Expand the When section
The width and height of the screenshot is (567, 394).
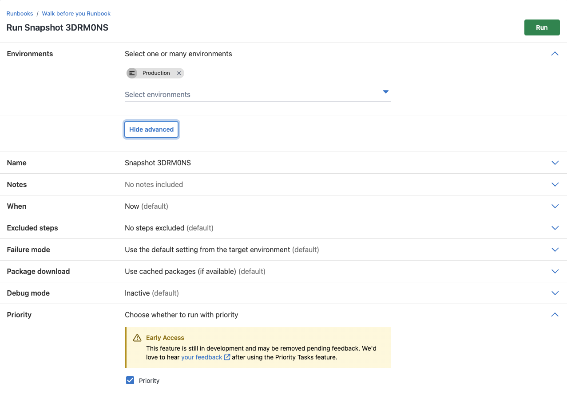point(555,206)
